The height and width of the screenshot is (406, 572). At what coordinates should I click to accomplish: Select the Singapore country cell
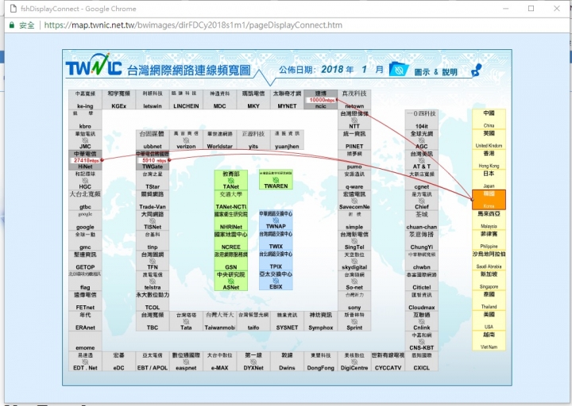pos(489,281)
